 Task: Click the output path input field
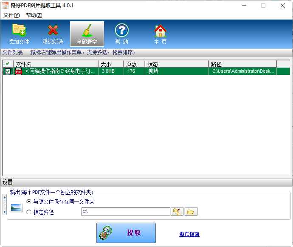coord(125,212)
